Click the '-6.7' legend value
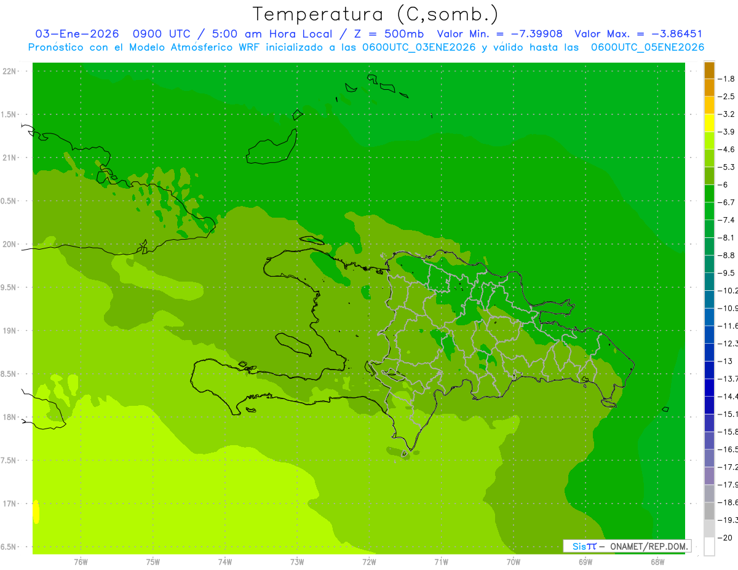738x570 pixels. coord(726,202)
